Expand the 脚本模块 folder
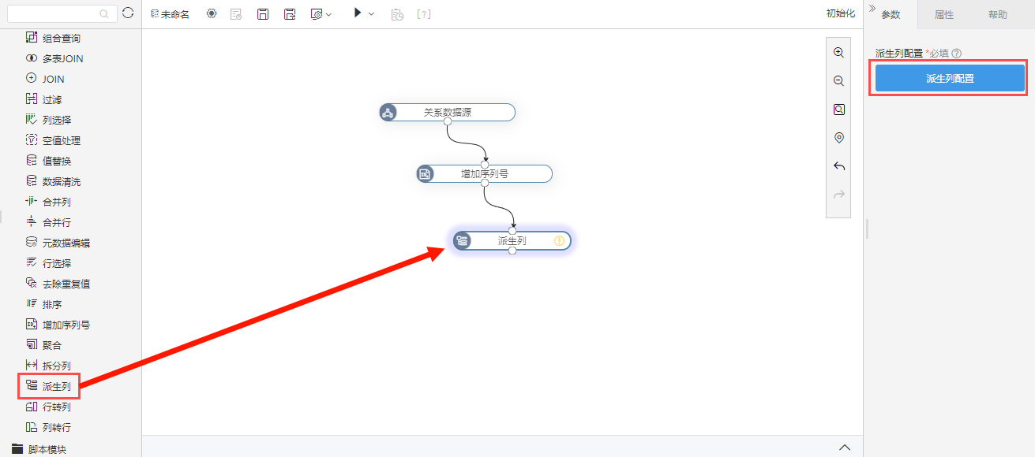The height and width of the screenshot is (457, 1035). pos(39,449)
